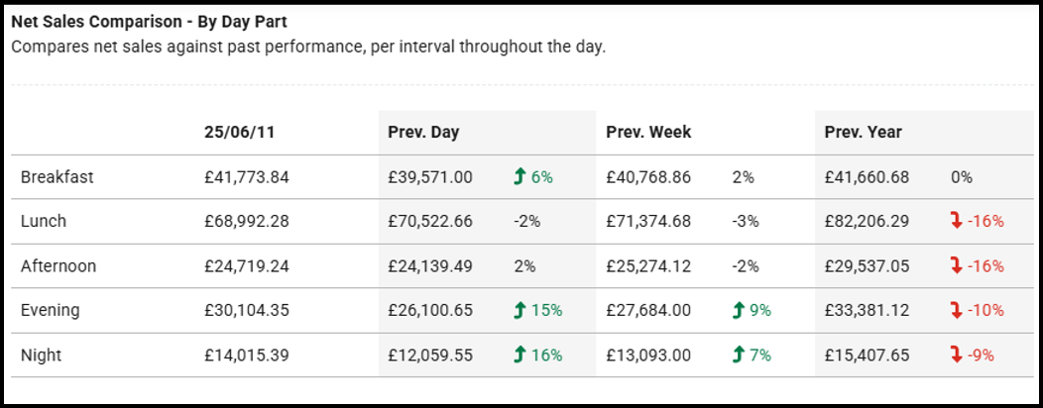Click the green up arrow beside Night 16%
The image size is (1043, 408).
[x=519, y=355]
